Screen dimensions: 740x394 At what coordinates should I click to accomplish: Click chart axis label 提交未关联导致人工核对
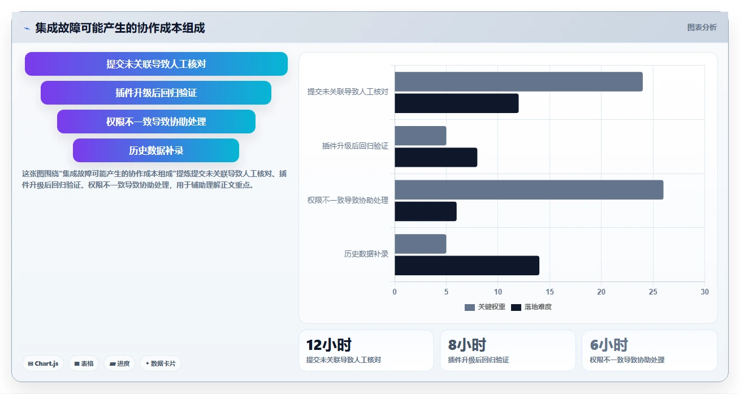click(348, 92)
